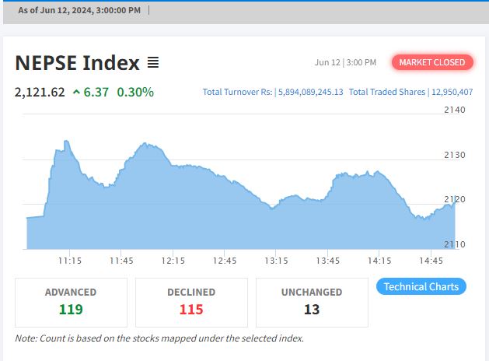Click the Total Traded Shares figure
Screen dimensions: 489x361
[x=451, y=92]
